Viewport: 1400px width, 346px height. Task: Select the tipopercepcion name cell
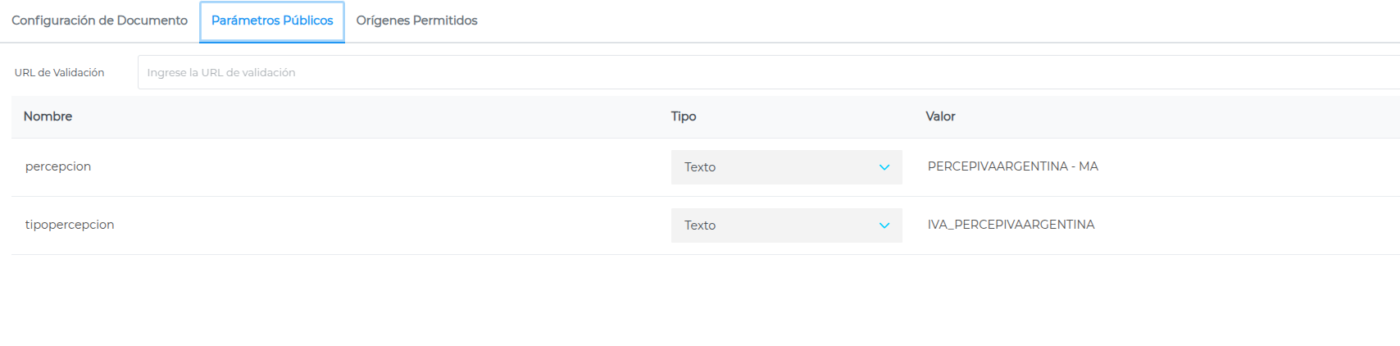(x=70, y=225)
